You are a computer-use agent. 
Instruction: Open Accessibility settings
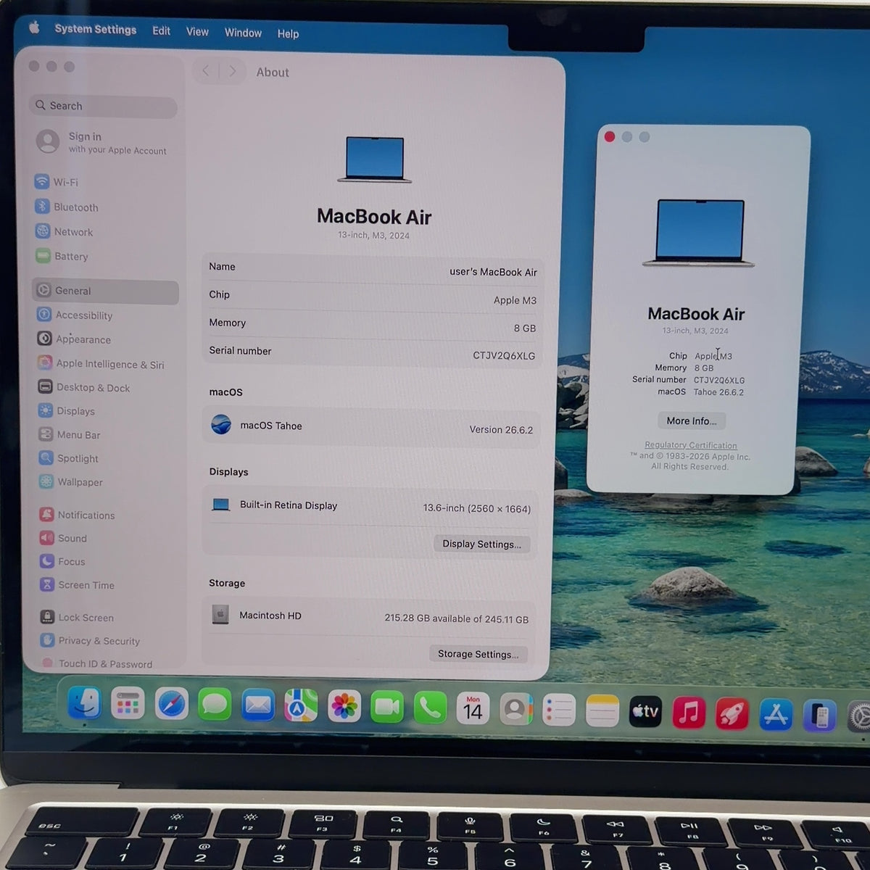(x=75, y=315)
